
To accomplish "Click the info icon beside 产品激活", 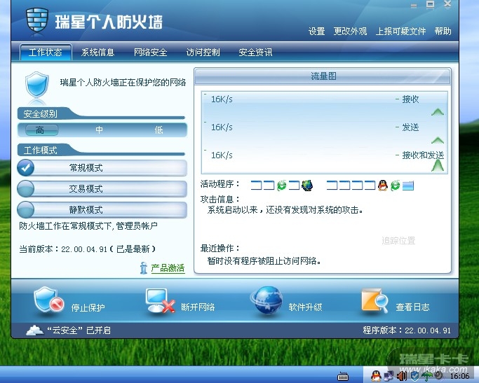I will pos(143,268).
